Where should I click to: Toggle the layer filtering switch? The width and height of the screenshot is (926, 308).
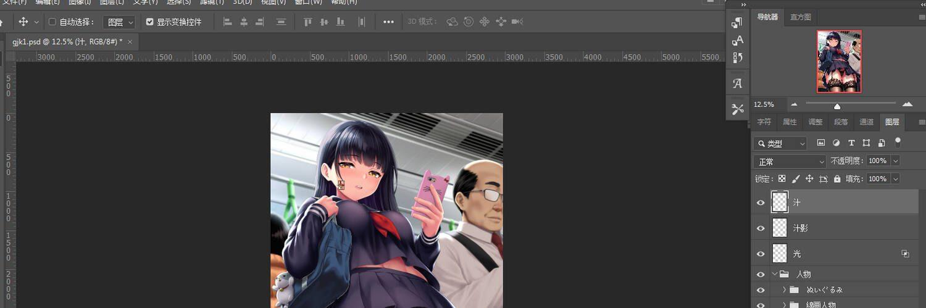pos(898,142)
